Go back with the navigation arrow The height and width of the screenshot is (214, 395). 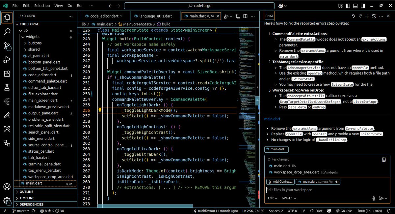(x=111, y=6)
